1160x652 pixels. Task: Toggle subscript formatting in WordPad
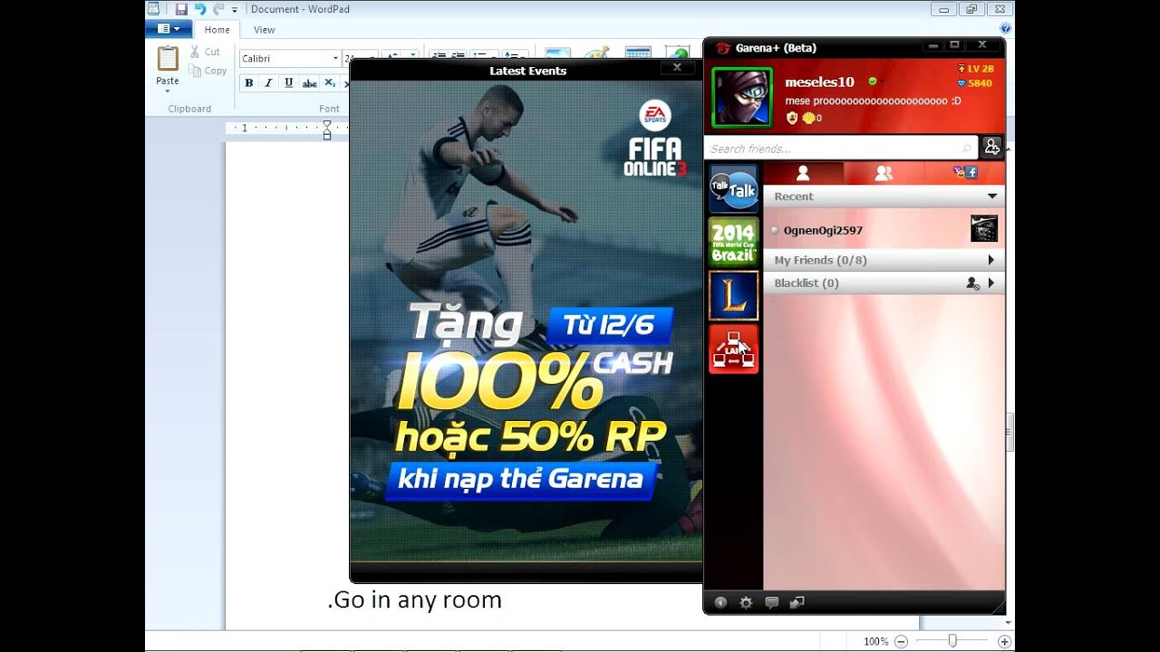coord(330,83)
